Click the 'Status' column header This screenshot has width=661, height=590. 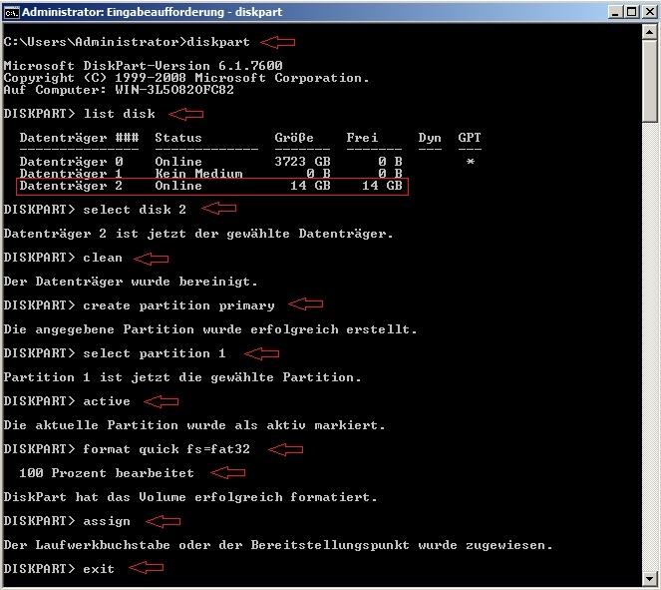178,138
